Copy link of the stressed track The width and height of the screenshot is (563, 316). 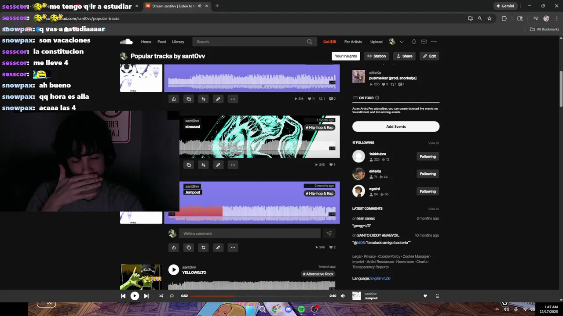pyautogui.click(x=189, y=165)
